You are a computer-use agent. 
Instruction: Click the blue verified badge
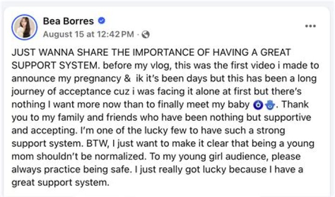pos(102,21)
